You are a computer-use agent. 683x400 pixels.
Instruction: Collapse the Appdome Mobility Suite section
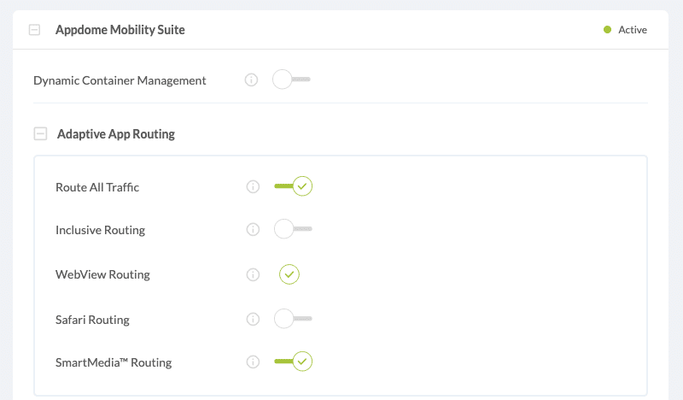(x=34, y=30)
